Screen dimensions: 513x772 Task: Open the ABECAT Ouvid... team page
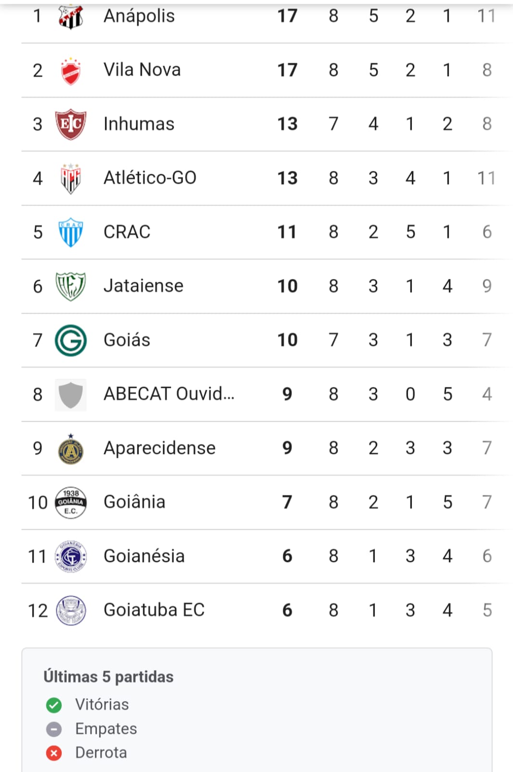tap(169, 394)
